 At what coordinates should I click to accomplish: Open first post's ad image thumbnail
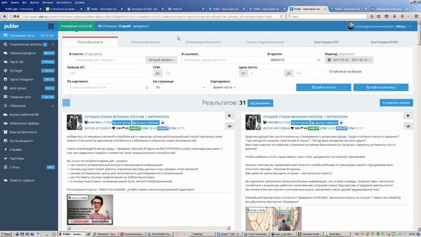[90, 209]
